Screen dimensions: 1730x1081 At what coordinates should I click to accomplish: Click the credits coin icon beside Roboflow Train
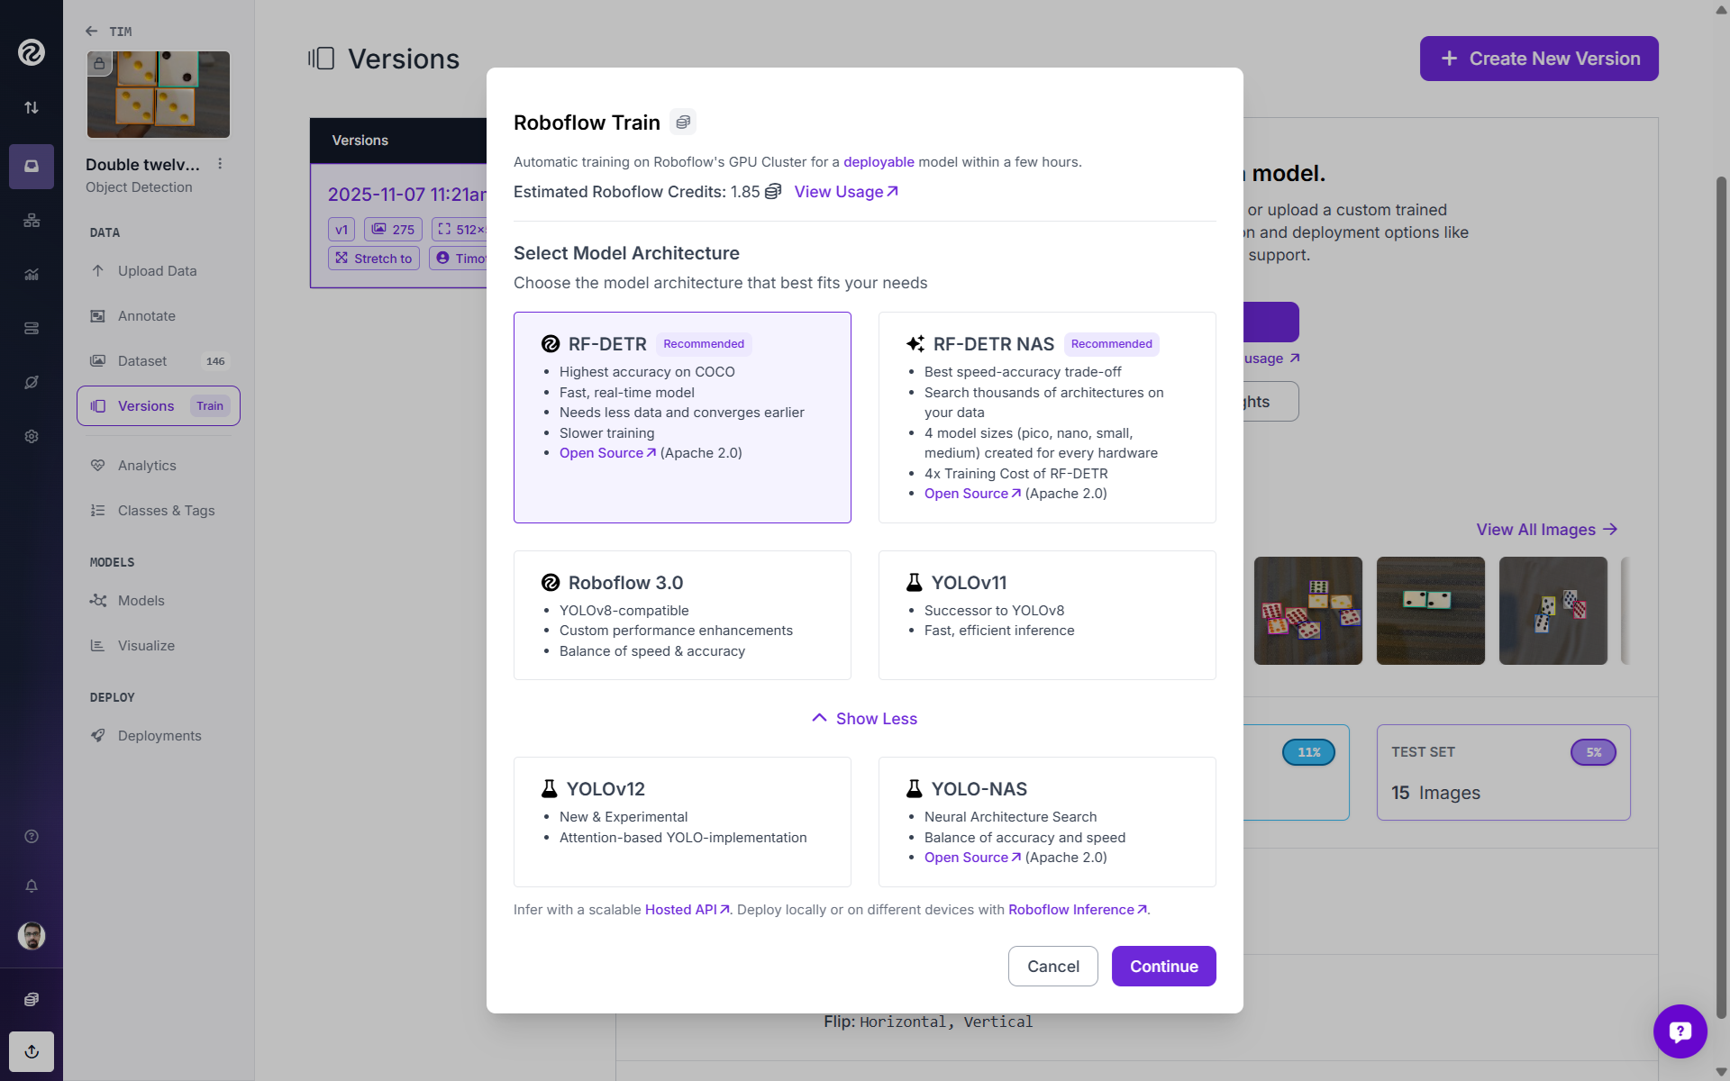click(683, 122)
